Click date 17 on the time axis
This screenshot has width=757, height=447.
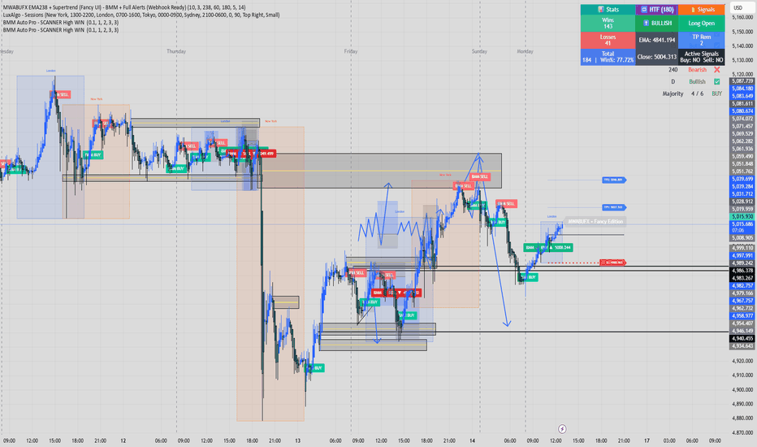[x=647, y=440]
